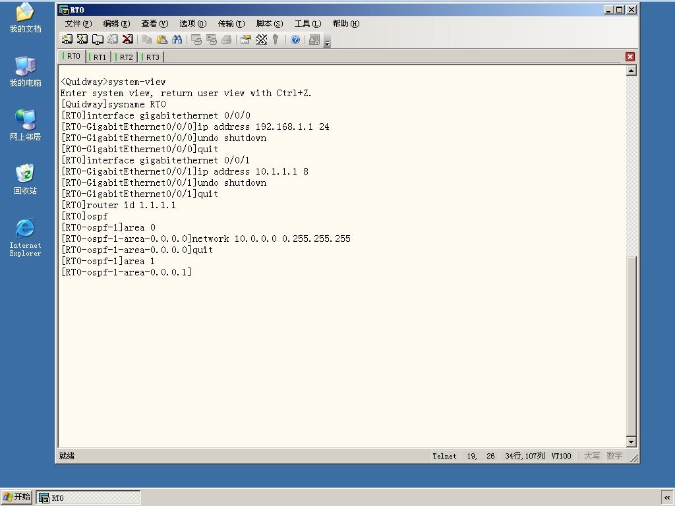675x506 pixels.
Task: Open the 工具(L) dropdown menu
Action: click(308, 23)
